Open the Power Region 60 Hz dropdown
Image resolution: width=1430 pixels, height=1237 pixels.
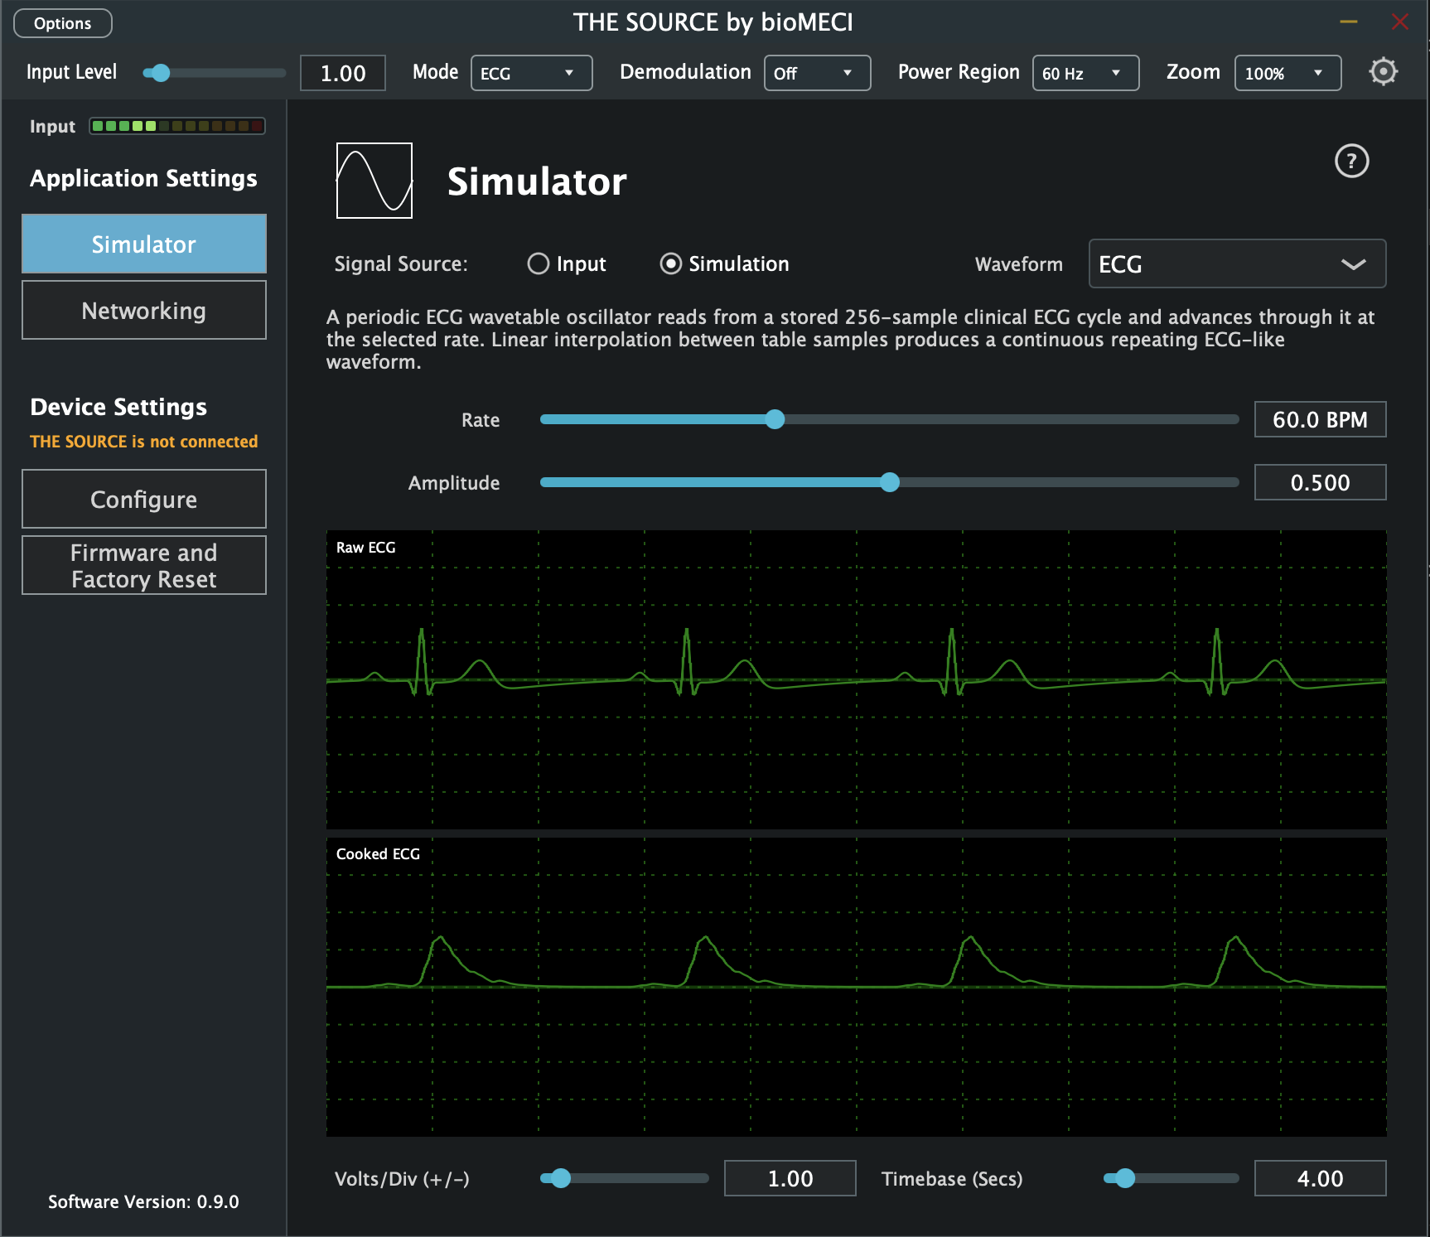pos(1085,73)
